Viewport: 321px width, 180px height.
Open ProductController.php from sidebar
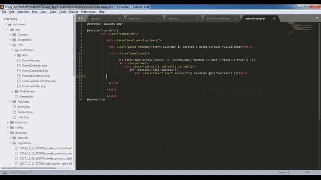tap(36, 76)
